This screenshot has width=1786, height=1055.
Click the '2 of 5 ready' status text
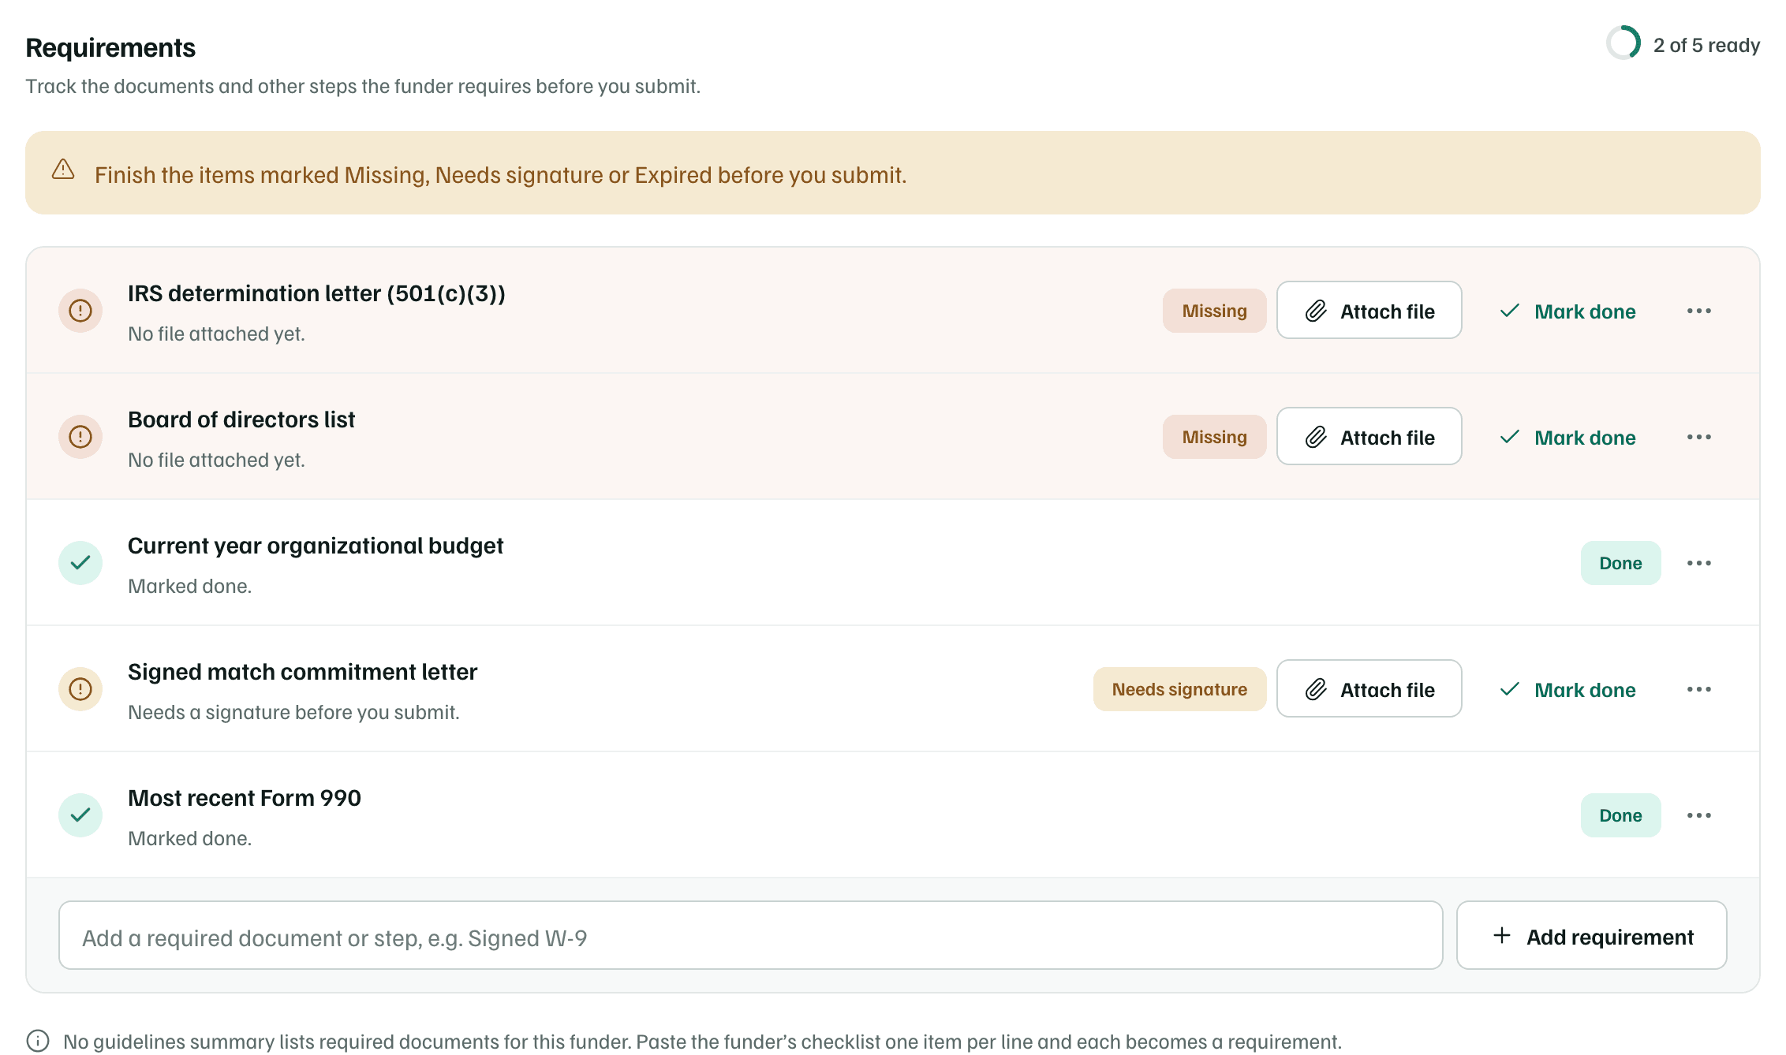tap(1706, 45)
